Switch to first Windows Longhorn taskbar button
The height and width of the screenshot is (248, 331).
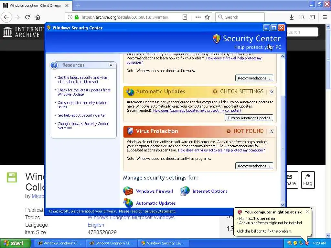(60, 243)
